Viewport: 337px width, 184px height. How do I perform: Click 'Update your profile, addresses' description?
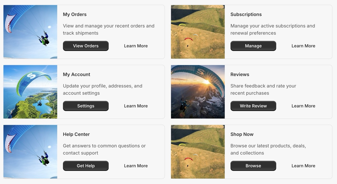(x=103, y=89)
